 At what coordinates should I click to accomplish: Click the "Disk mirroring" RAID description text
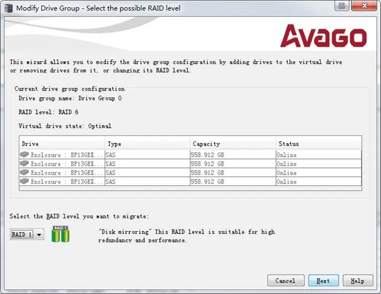tap(186, 236)
